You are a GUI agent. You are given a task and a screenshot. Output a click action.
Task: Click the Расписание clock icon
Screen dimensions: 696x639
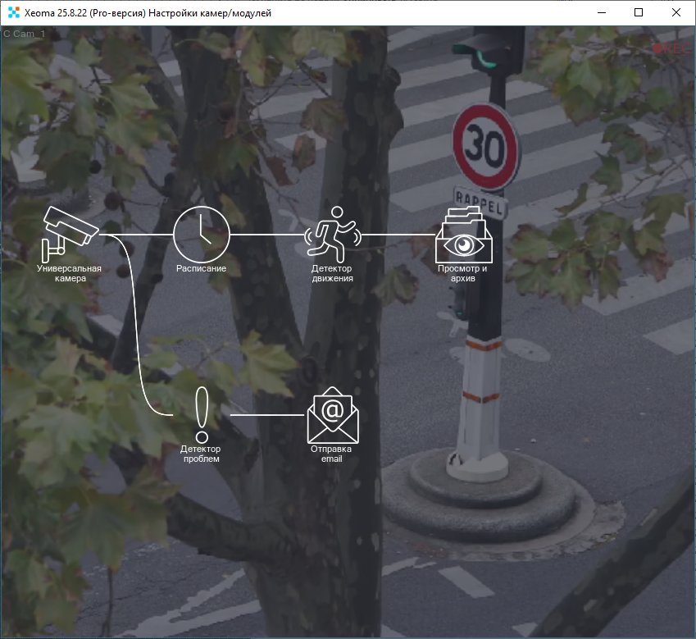(x=201, y=234)
